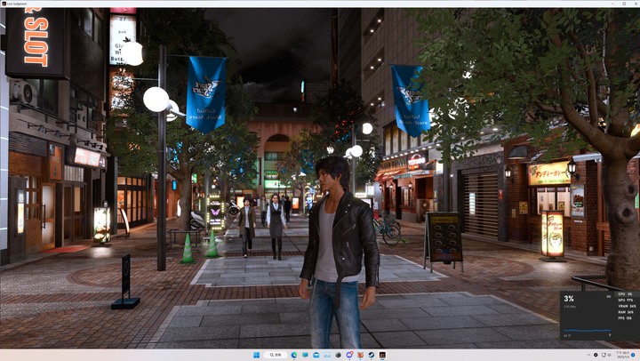The height and width of the screenshot is (361, 640).
Task: Select the Lost Judgment taskbar icon
Action: [x=382, y=355]
